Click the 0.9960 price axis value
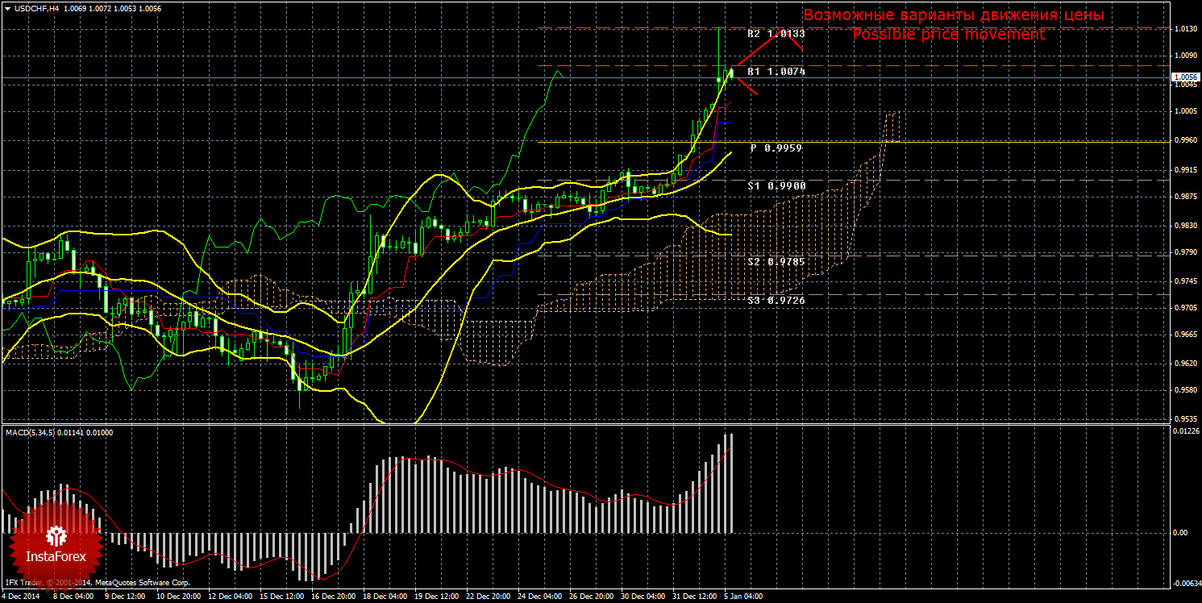1202x603 pixels. coord(1184,139)
